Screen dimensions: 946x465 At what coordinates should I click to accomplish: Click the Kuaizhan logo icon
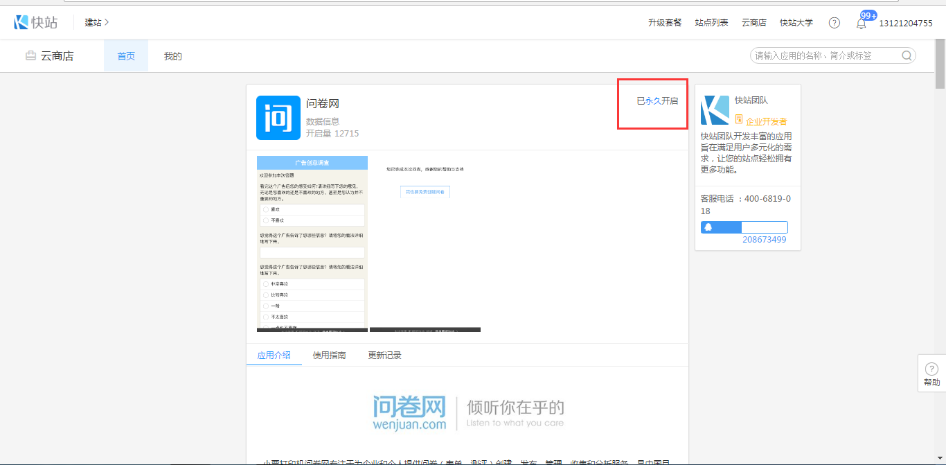[x=21, y=22]
